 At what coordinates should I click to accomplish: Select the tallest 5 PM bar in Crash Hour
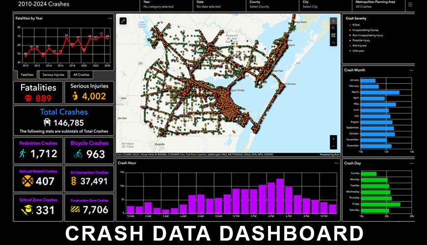[x=280, y=196]
